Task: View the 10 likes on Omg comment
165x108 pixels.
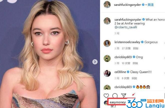Action: coord(126,63)
